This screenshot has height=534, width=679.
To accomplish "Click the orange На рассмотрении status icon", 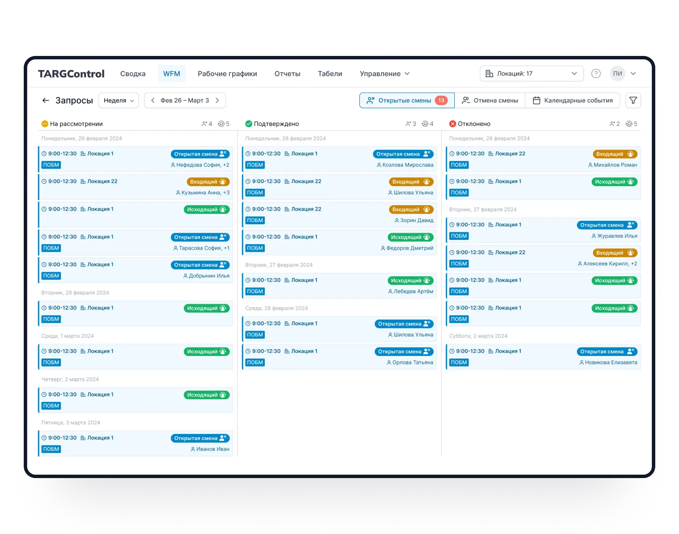I will click(45, 124).
